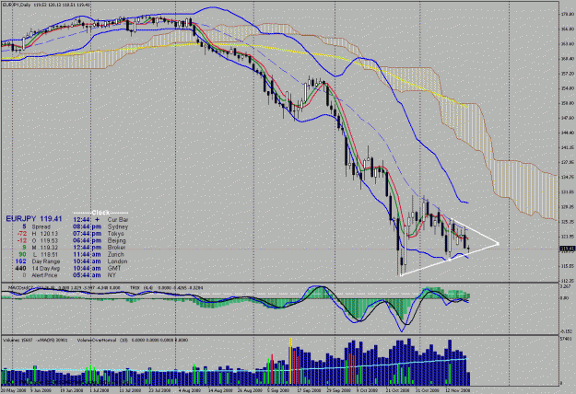Select the Spread value label
Viewport: 576px width, 394px height.
point(41,226)
